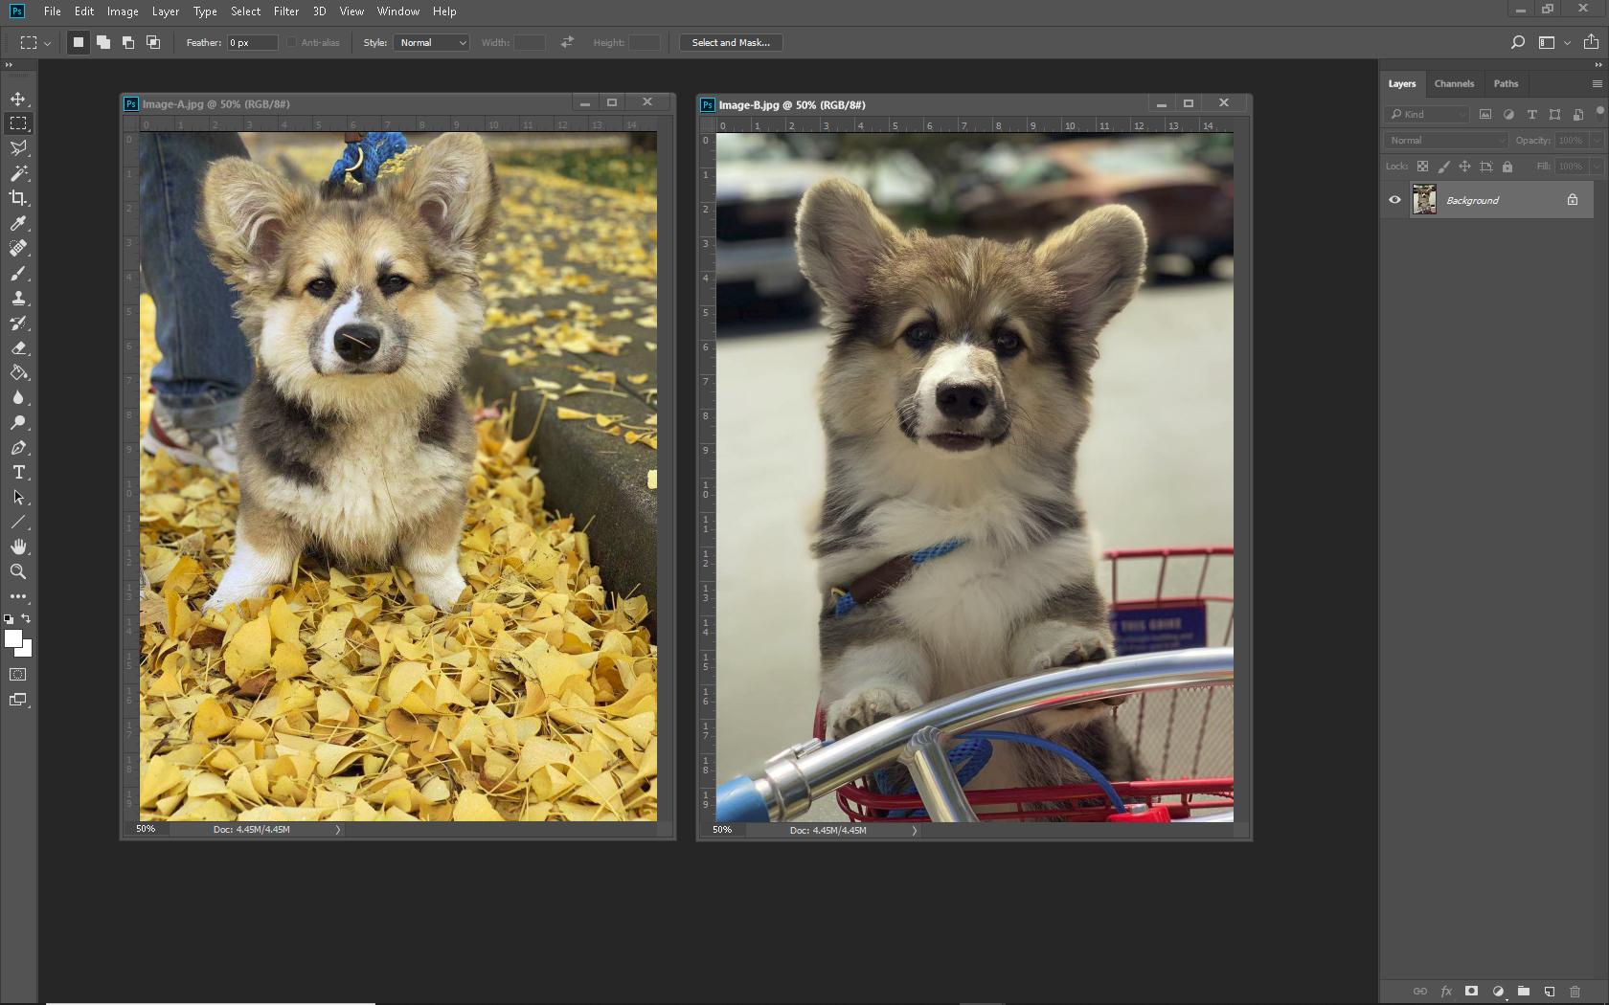
Task: Switch to the Channels tab
Action: pos(1454,83)
